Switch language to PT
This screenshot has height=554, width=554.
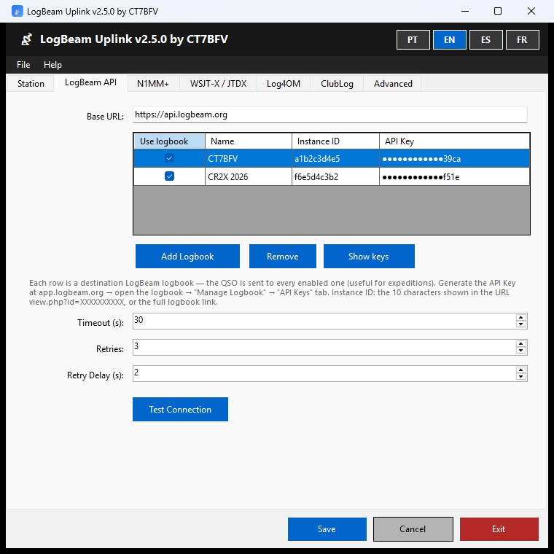[x=413, y=40]
